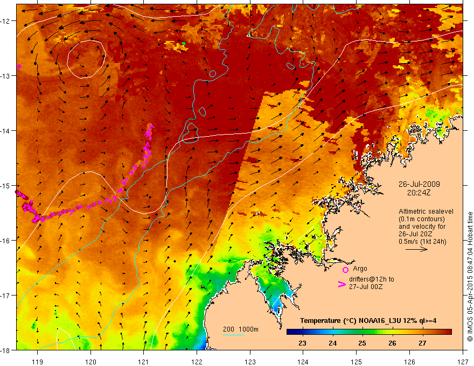Click the '27' colorbar tick label

pos(422,343)
